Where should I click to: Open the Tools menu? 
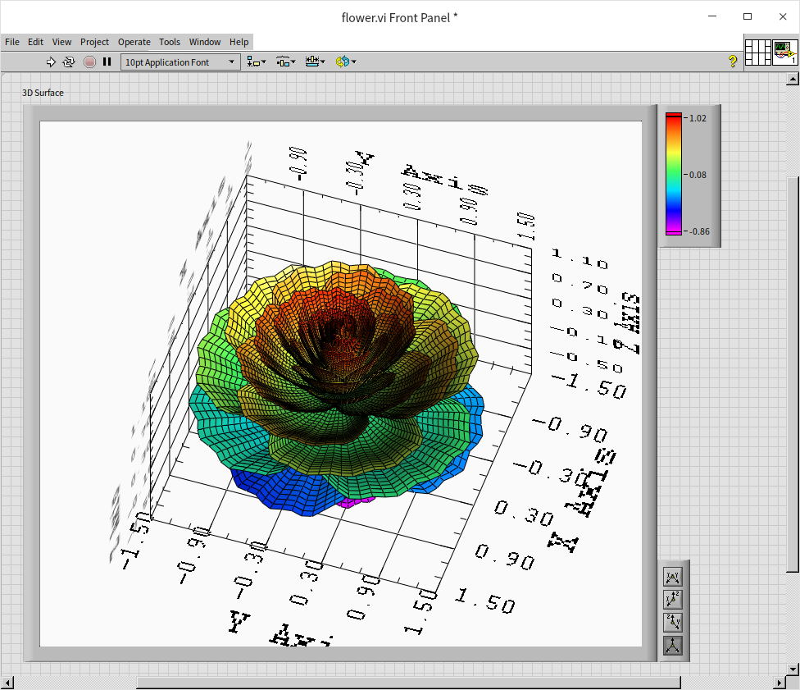(170, 42)
